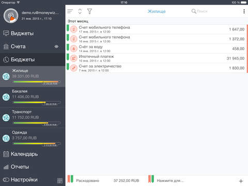Open the Жилище title dropdown
248x186 pixels.
(x=157, y=11)
